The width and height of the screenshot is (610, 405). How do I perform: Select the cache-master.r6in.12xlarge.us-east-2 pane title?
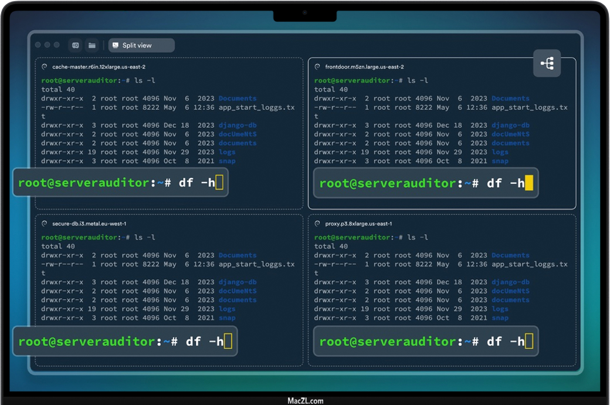click(x=99, y=67)
